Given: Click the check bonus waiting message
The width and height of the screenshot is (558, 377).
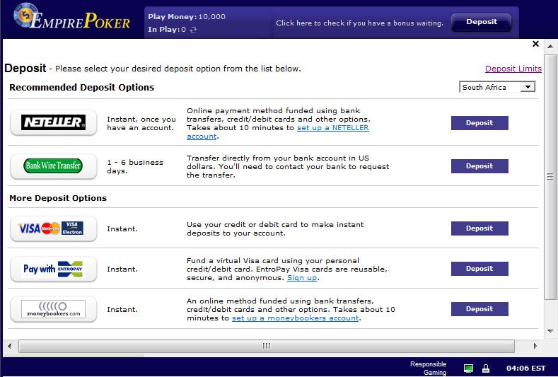Looking at the screenshot, I should coord(359,23).
